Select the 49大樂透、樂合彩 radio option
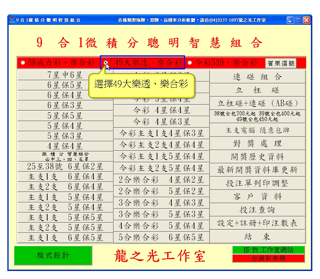 pyautogui.click(x=106, y=63)
